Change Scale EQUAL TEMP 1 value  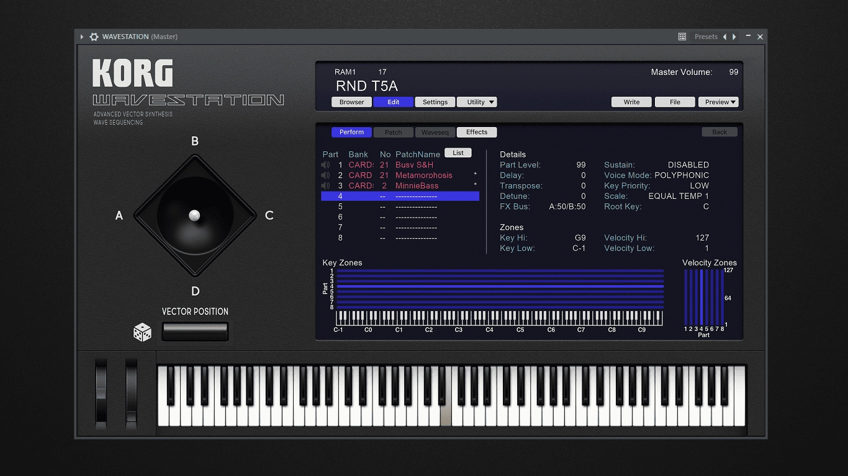coord(679,196)
